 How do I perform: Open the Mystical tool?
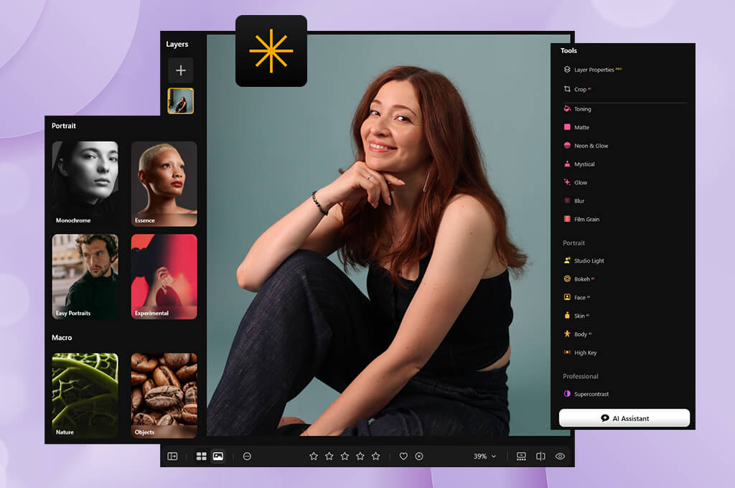(579, 164)
